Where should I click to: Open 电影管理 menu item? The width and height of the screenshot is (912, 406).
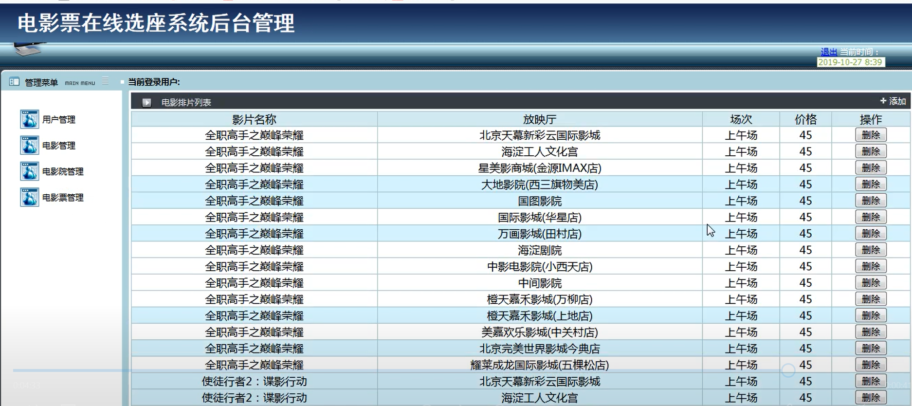point(59,146)
